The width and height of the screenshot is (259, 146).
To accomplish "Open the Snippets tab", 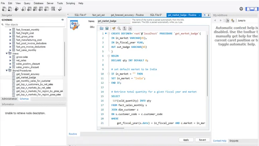I will pyautogui.click(x=234, y=141).
